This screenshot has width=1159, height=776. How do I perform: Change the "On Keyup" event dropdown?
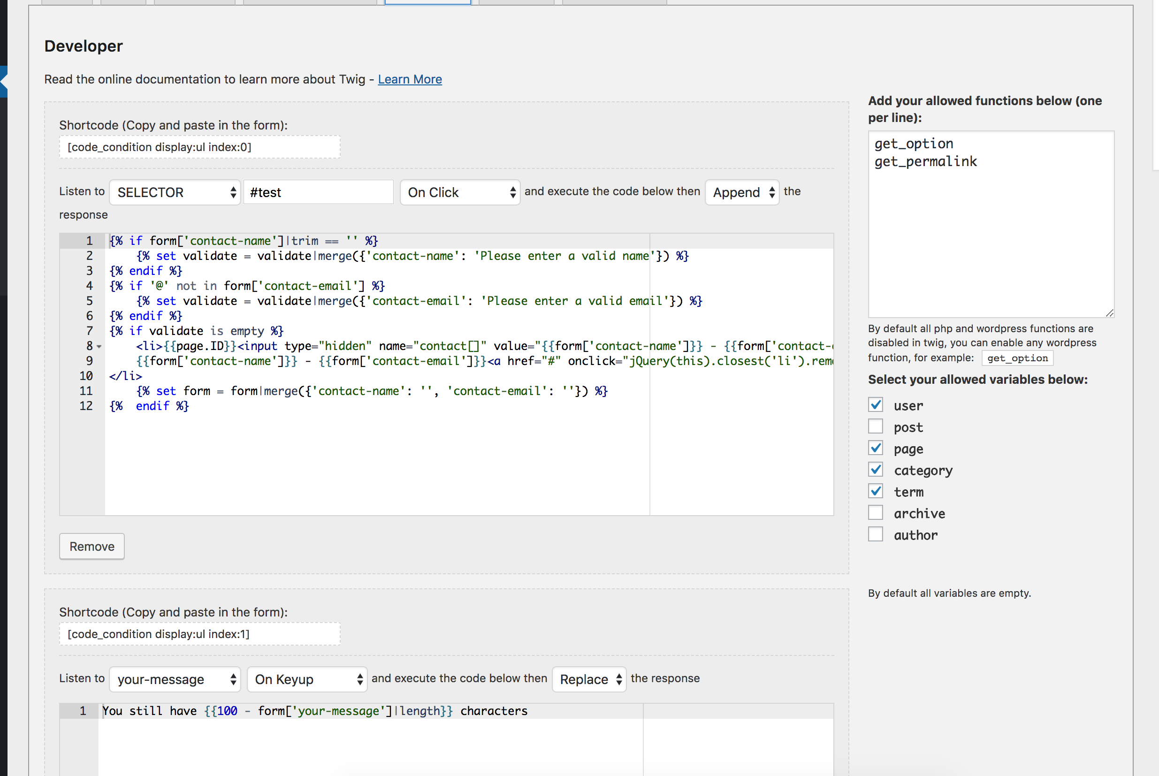(307, 679)
